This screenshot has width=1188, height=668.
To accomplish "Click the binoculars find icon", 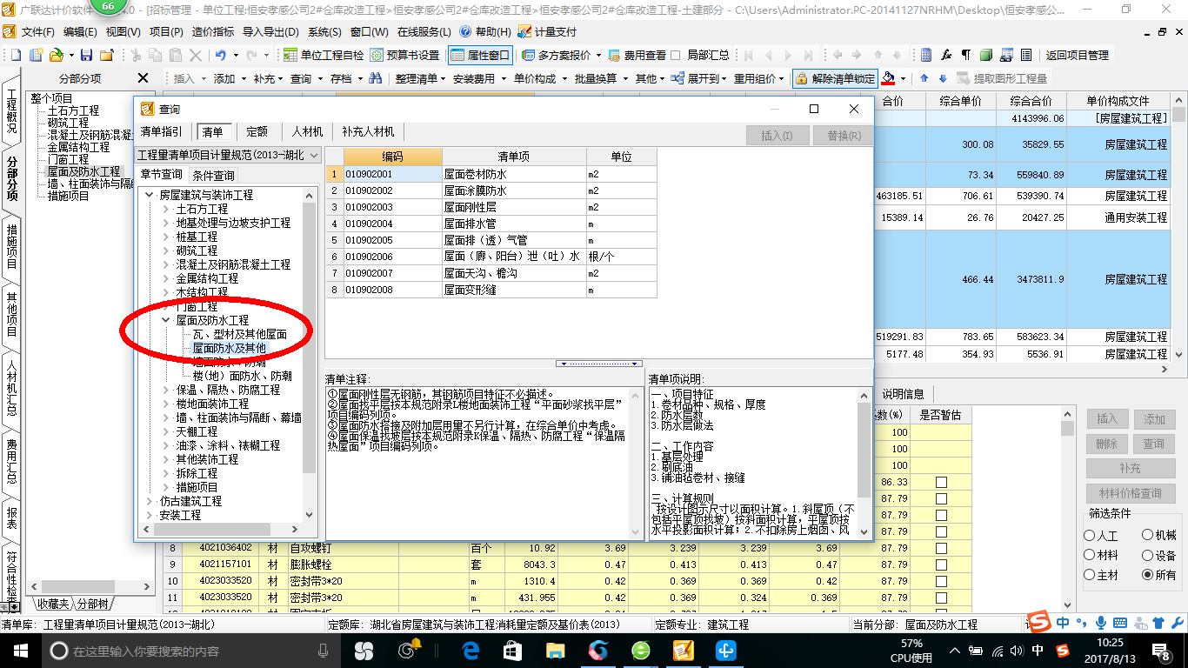I will [376, 78].
